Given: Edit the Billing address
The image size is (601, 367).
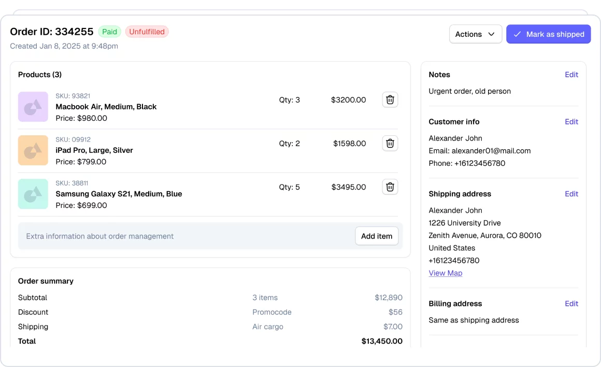Looking at the screenshot, I should [x=571, y=304].
